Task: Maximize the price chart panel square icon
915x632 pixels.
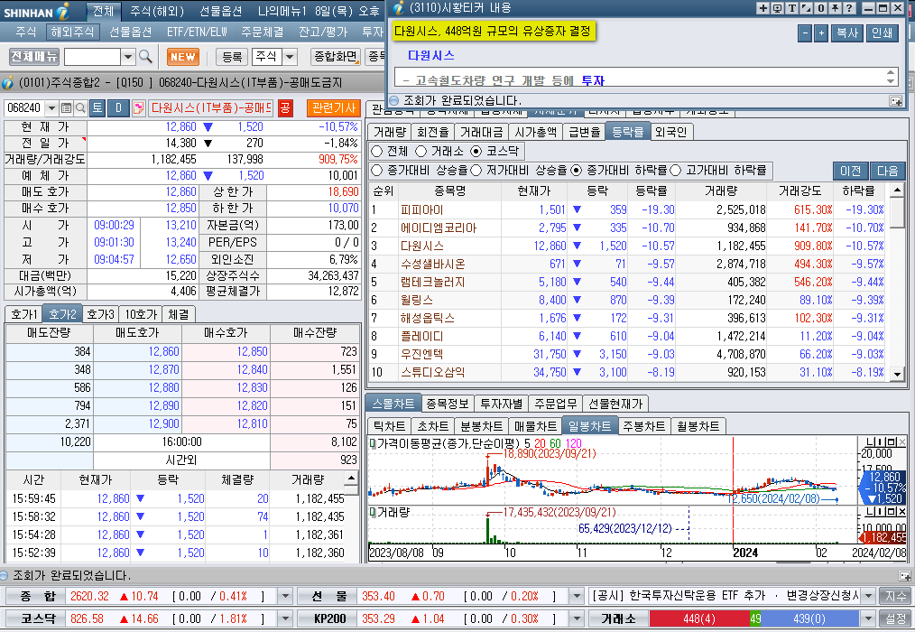Action: tap(891, 442)
